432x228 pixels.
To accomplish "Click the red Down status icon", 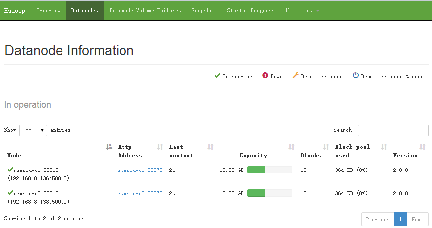I will pos(265,75).
